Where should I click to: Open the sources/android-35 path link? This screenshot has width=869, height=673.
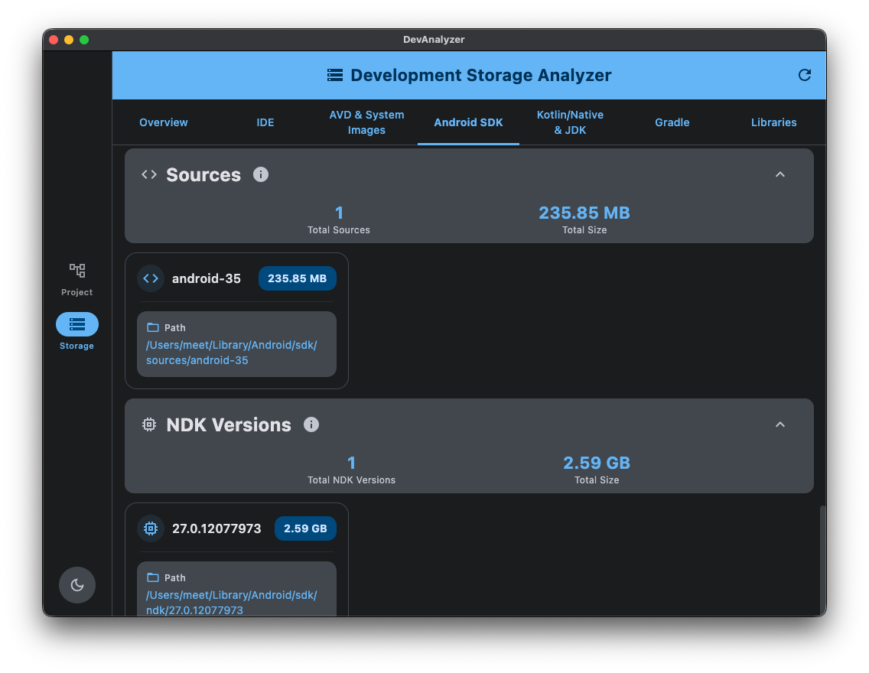pos(232,353)
